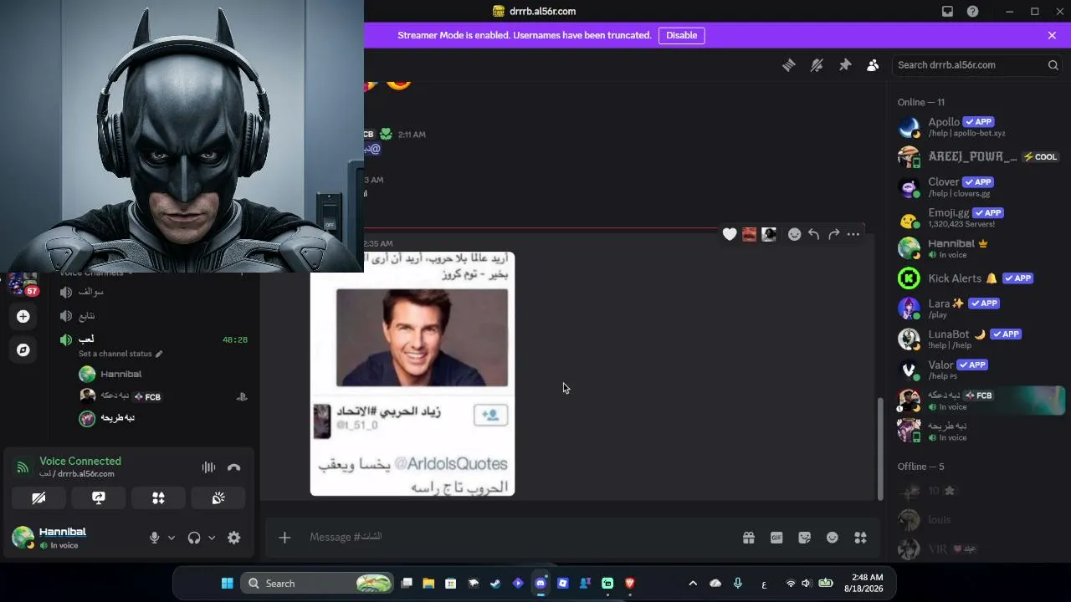Expand output device options arrow
This screenshot has height=602, width=1071.
[x=212, y=538]
